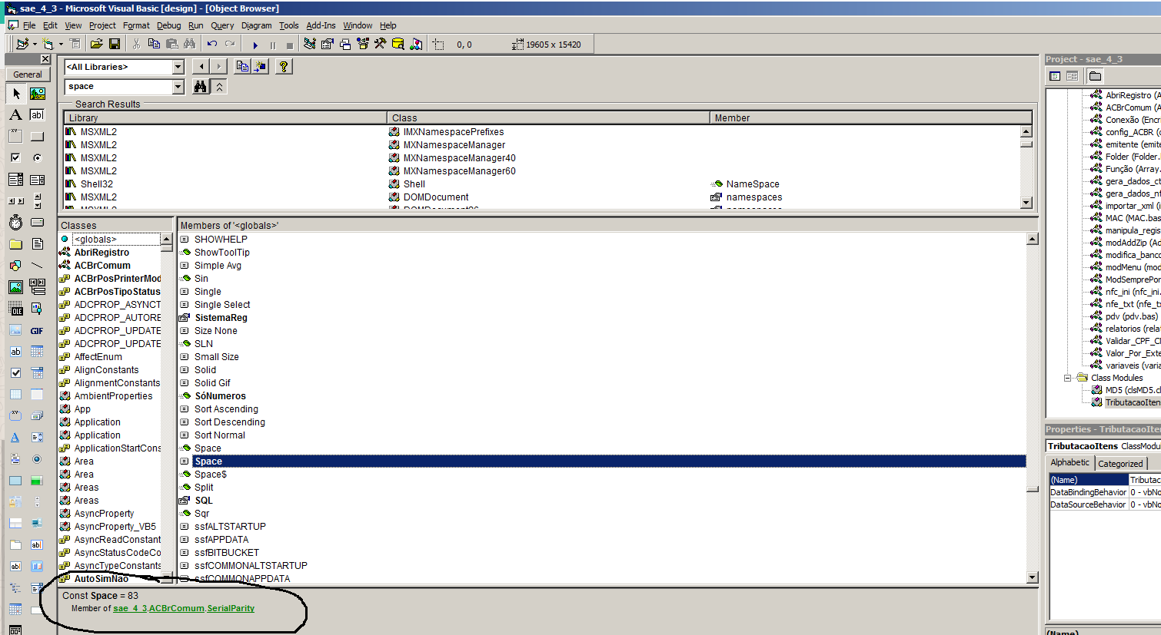Image resolution: width=1161 pixels, height=635 pixels.
Task: Select the ComboBox control tool
Action: click(15, 180)
